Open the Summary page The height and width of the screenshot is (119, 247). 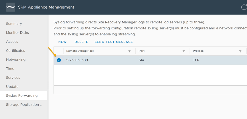coord(14,24)
